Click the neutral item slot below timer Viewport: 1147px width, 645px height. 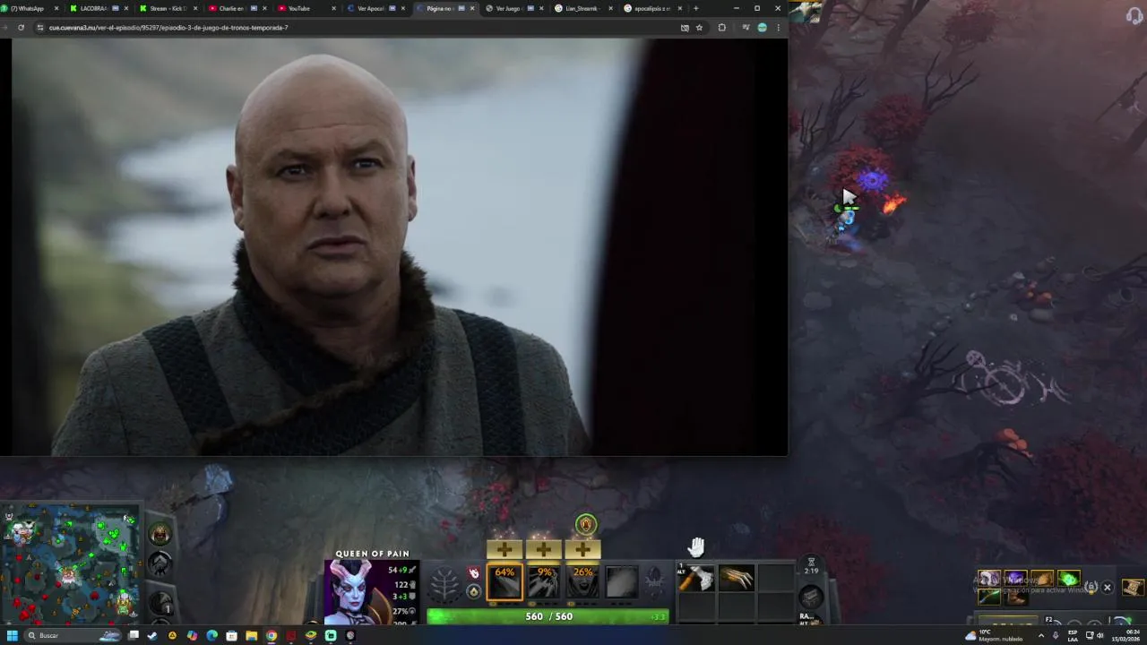pyautogui.click(x=811, y=597)
